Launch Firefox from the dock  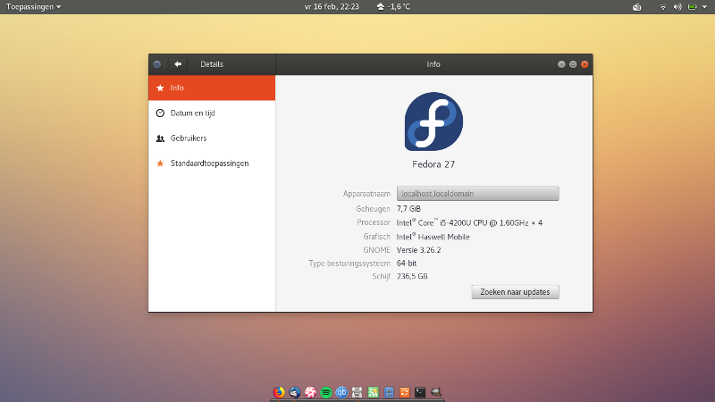point(279,392)
